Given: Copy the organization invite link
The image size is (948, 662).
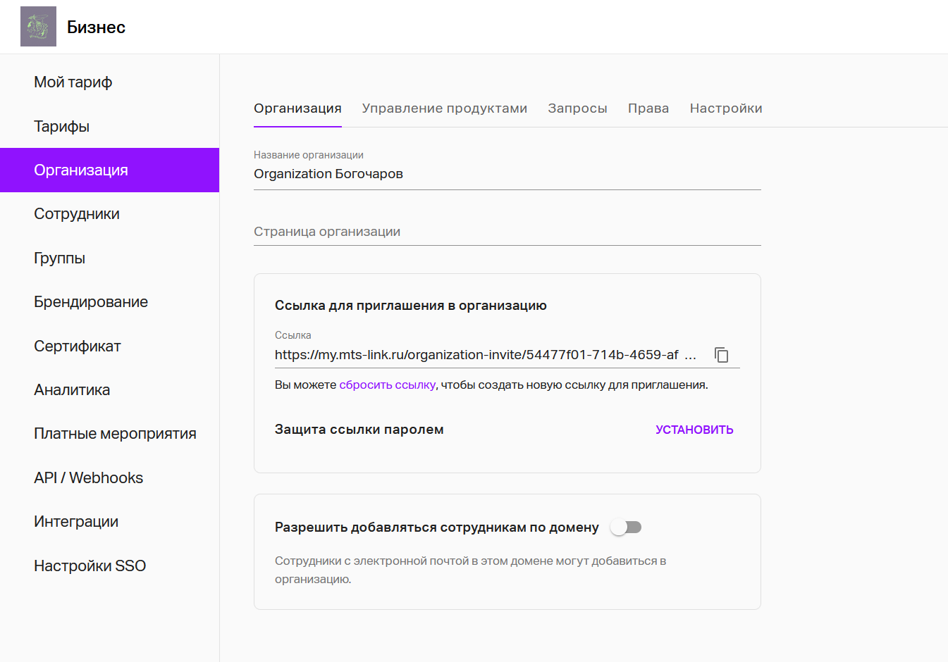Looking at the screenshot, I should [721, 355].
